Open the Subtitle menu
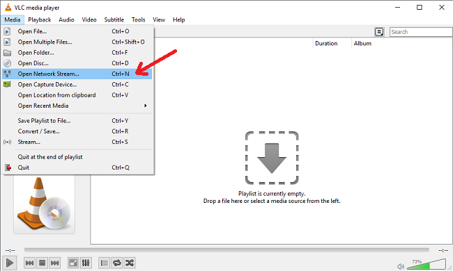This screenshot has width=453, height=271. (x=114, y=19)
